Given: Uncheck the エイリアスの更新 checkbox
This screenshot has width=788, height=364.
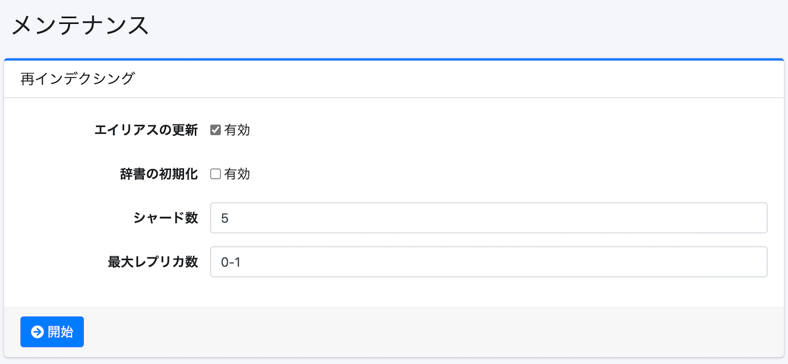Looking at the screenshot, I should coord(215,130).
